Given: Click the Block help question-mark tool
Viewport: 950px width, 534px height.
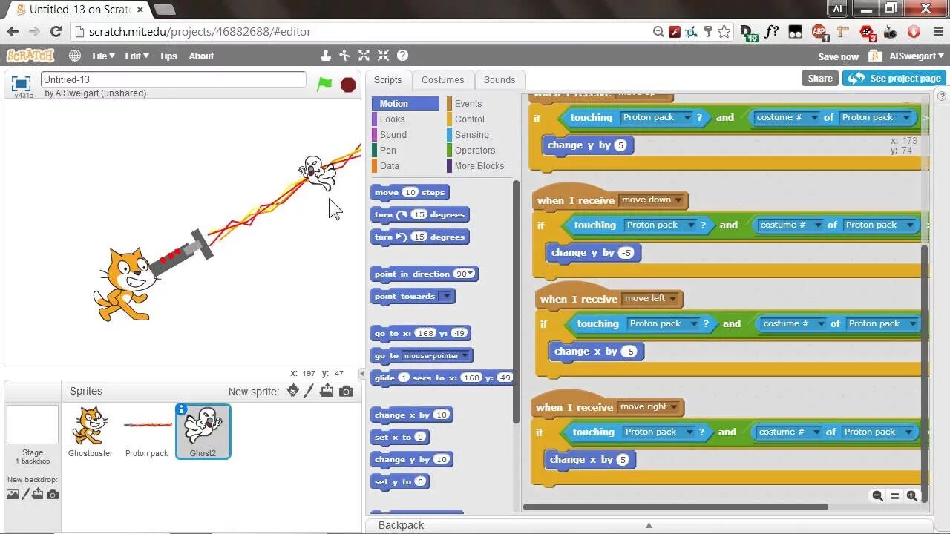Looking at the screenshot, I should tap(402, 56).
